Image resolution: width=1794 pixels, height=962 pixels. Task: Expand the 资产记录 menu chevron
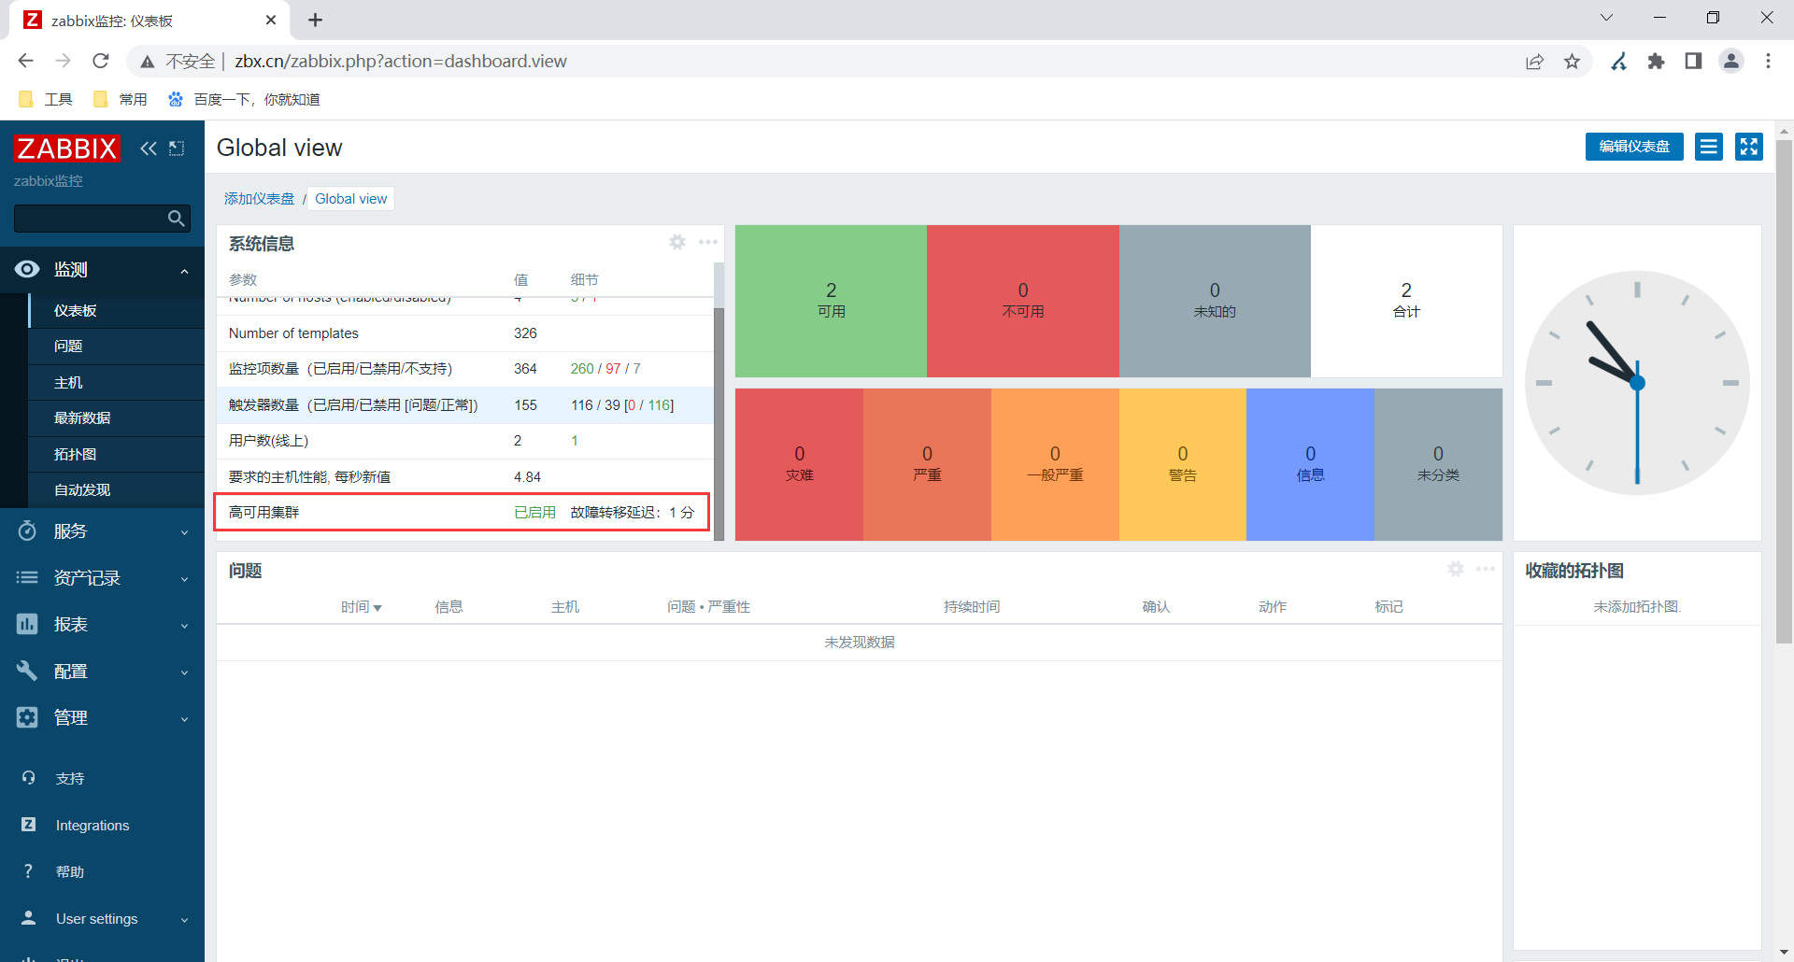[x=184, y=579]
